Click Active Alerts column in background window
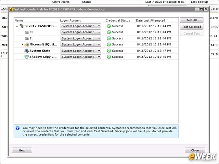Image resolution: width=219 pixels, height=164 pixels. pyautogui.click(x=61, y=2)
